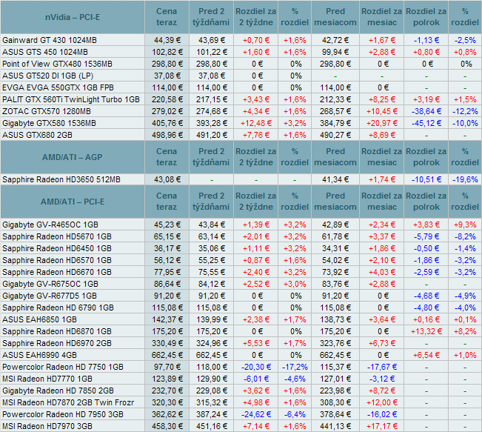Select Sapphire Radeon HD6870 1GB
This screenshot has width=482, height=432.
click(57, 331)
